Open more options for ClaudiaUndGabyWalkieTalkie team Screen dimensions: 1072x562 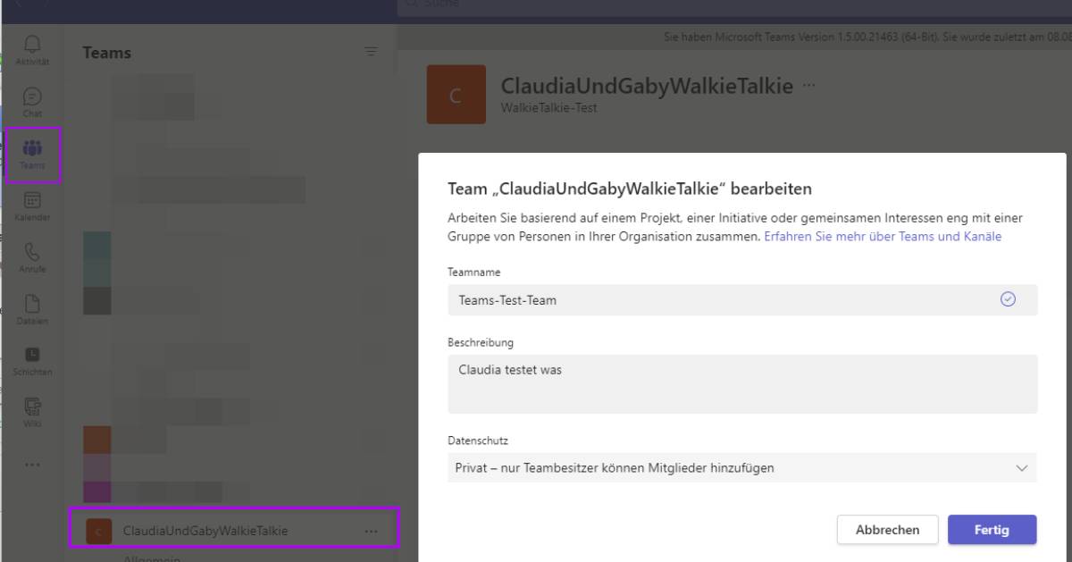[371, 530]
